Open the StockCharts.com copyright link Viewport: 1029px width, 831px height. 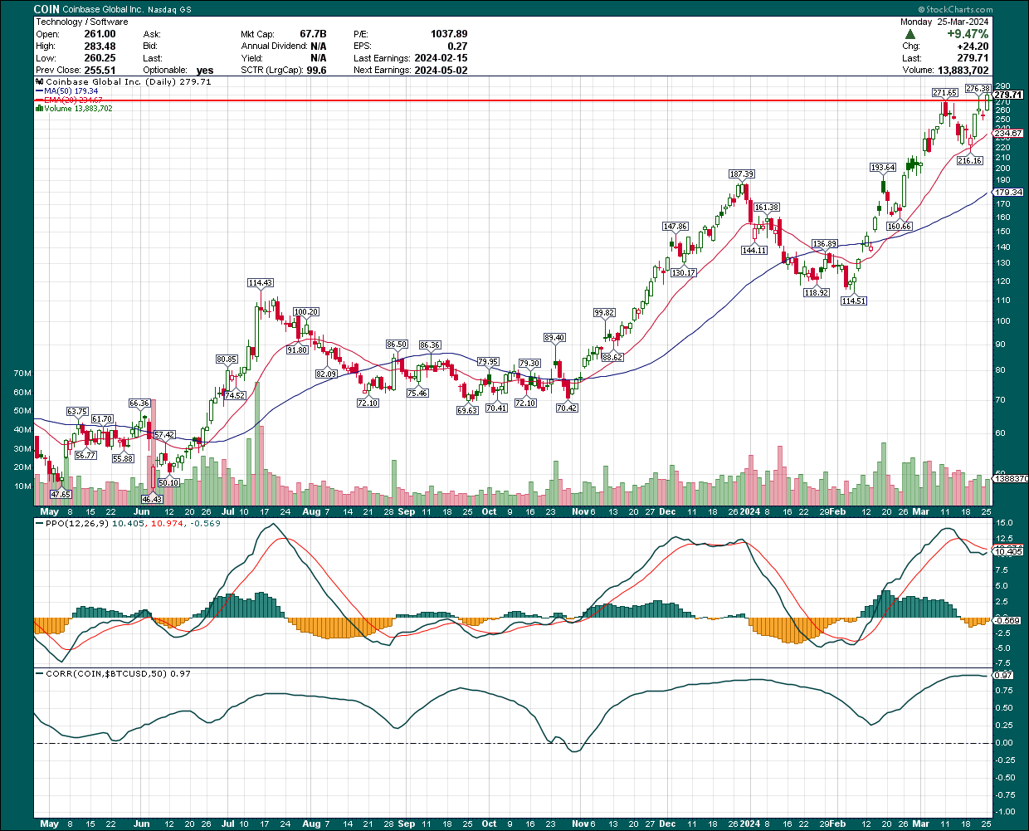[954, 8]
